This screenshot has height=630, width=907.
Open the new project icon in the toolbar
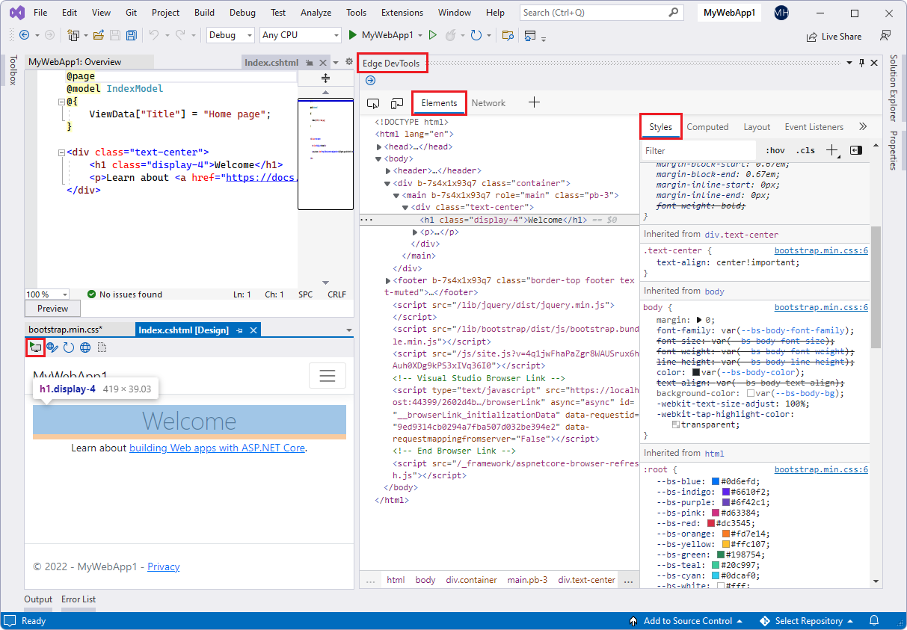tap(75, 34)
